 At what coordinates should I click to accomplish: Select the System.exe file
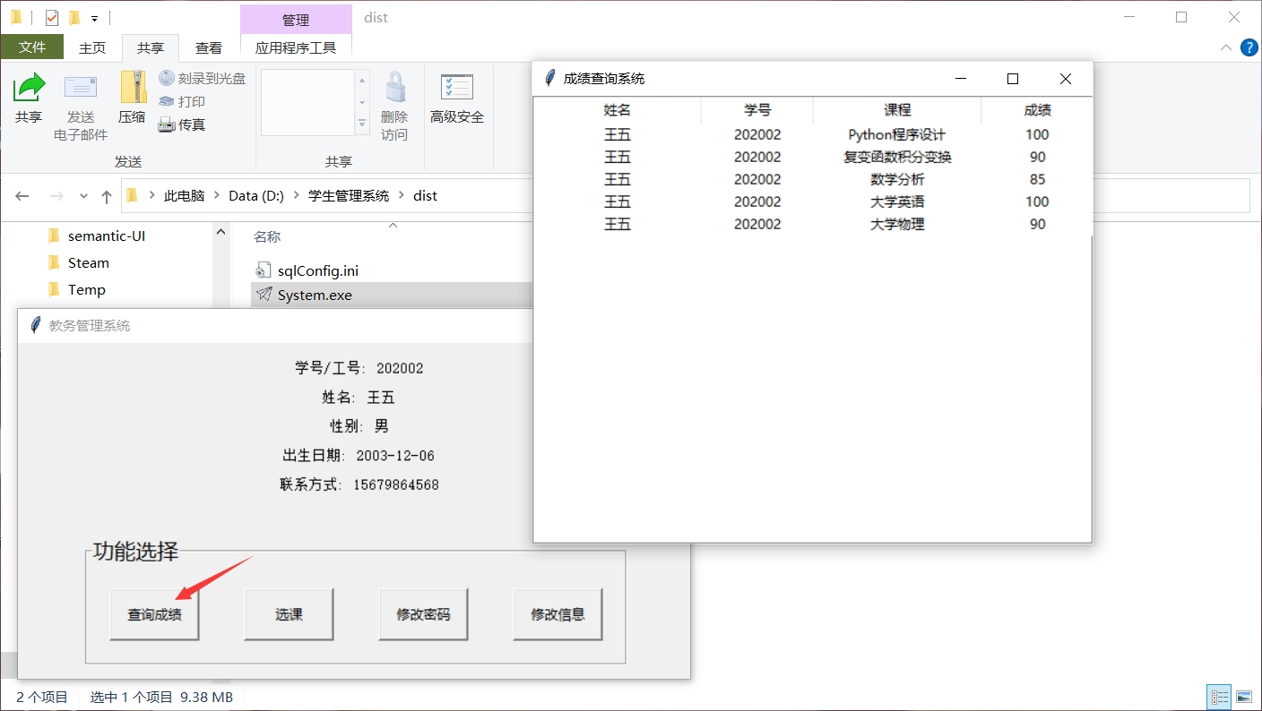(x=315, y=295)
